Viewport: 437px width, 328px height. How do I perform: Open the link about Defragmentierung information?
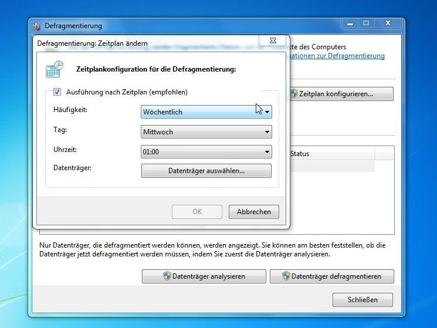(x=337, y=56)
